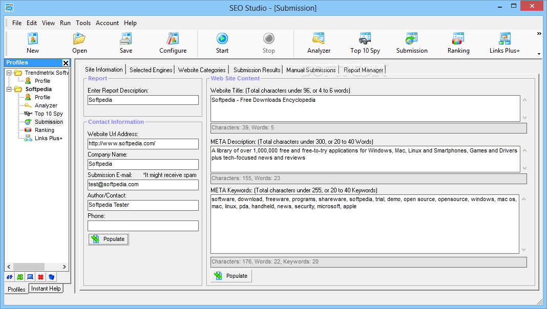Close the Profiles panel
Image resolution: width=547 pixels, height=309 pixels.
point(66,63)
